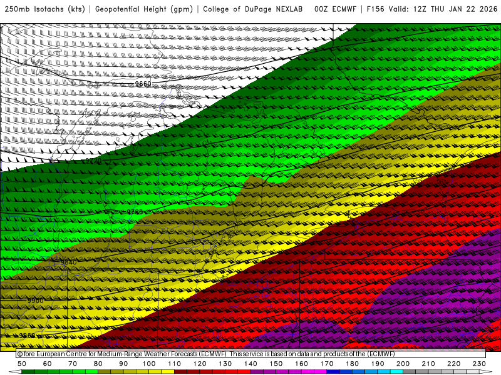Click the 120 label on the color scale

[200, 364]
